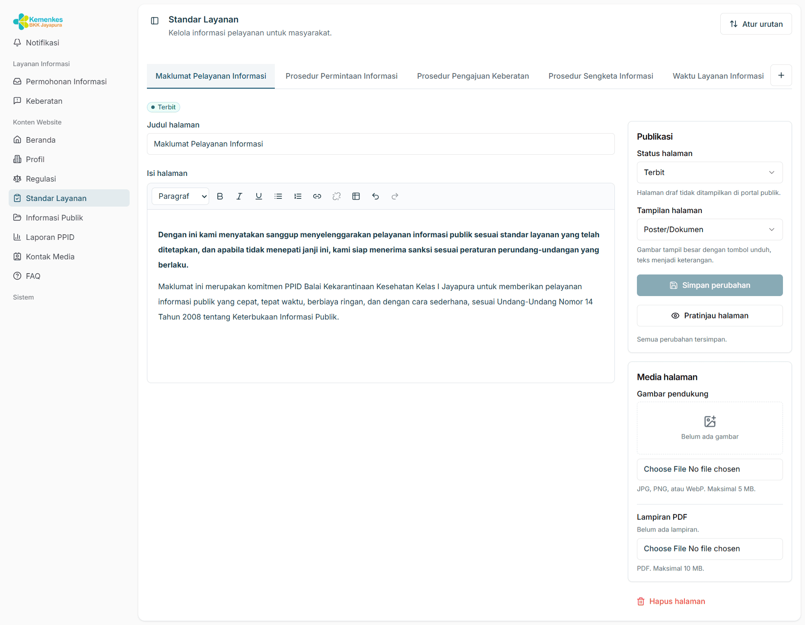This screenshot has height=625, width=805.
Task: Switch to Prosedur Permintaan Informasi tab
Action: point(341,76)
